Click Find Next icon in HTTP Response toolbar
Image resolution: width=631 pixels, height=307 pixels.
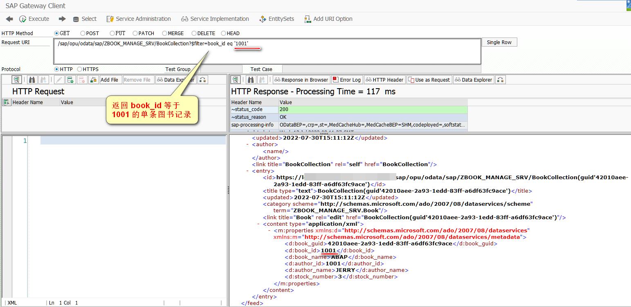pos(262,80)
